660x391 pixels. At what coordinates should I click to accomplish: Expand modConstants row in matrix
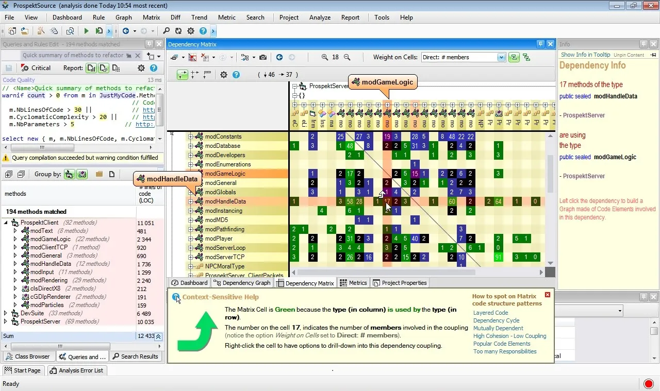pos(190,137)
